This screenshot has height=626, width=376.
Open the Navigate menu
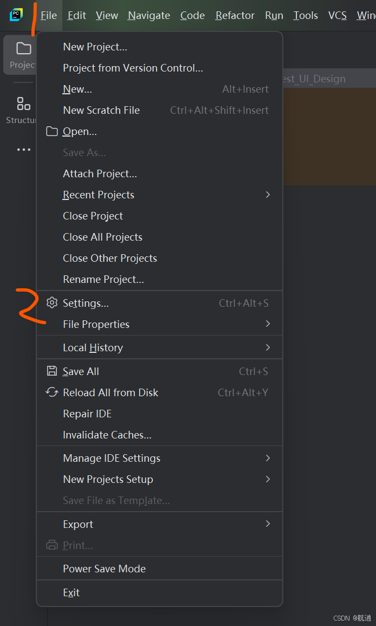click(x=148, y=15)
